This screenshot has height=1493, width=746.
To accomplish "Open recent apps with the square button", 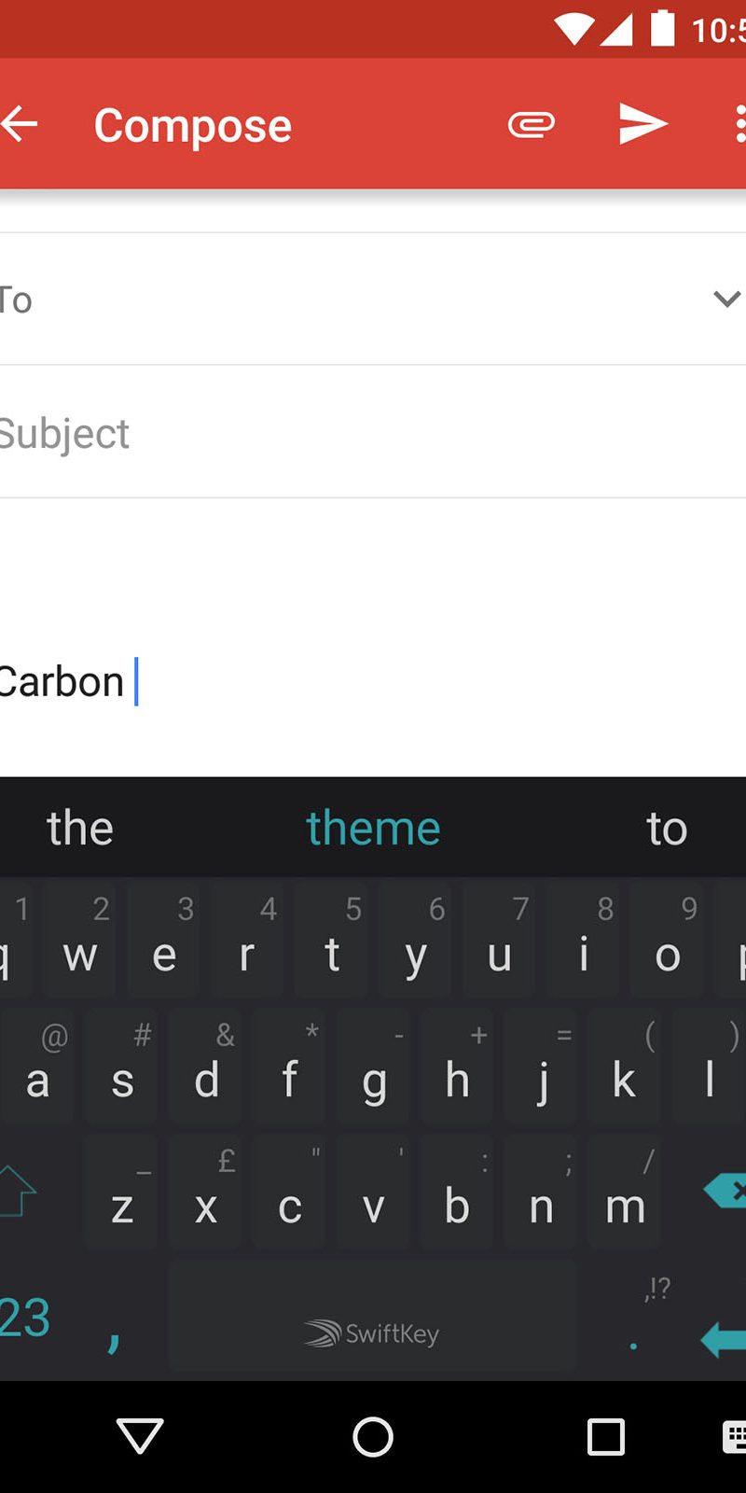I will (605, 1437).
